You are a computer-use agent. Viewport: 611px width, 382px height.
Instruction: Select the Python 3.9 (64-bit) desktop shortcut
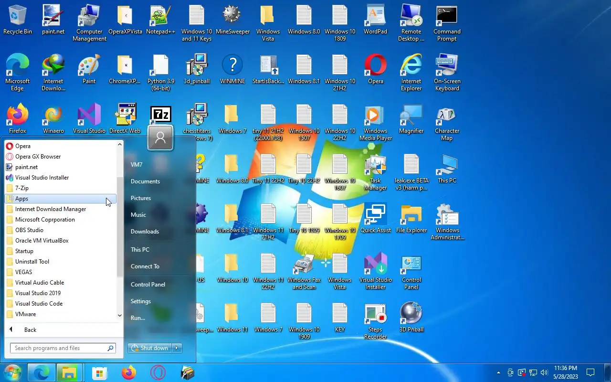point(160,73)
